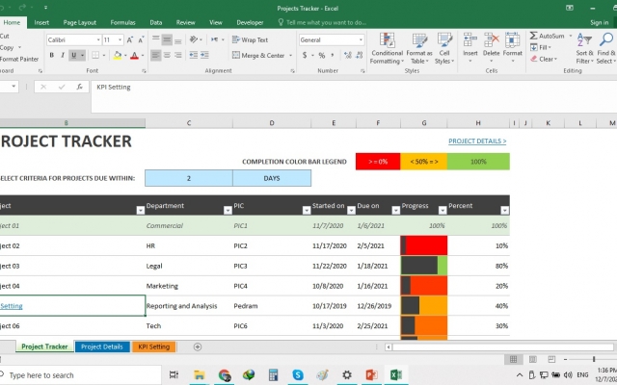Open Format as Table gallery
This screenshot has height=385, width=617.
(419, 48)
